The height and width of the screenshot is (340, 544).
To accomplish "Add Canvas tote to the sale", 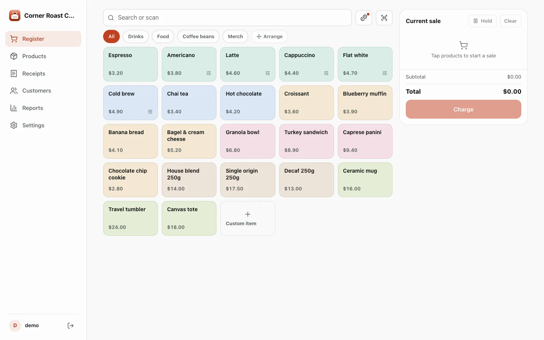I will 189,218.
